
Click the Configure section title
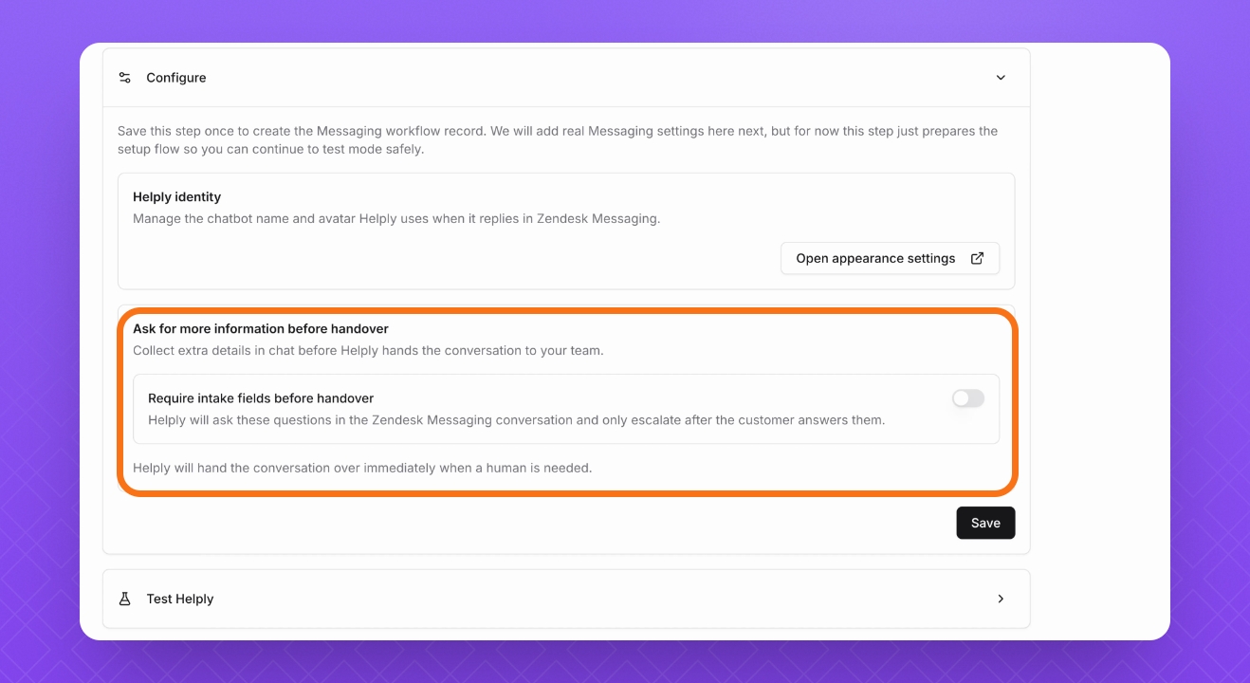tap(175, 78)
